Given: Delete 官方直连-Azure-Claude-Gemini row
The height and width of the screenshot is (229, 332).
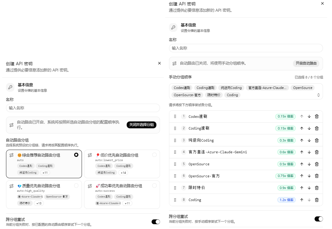Looking at the screenshot, I should pyautogui.click(x=317, y=152).
